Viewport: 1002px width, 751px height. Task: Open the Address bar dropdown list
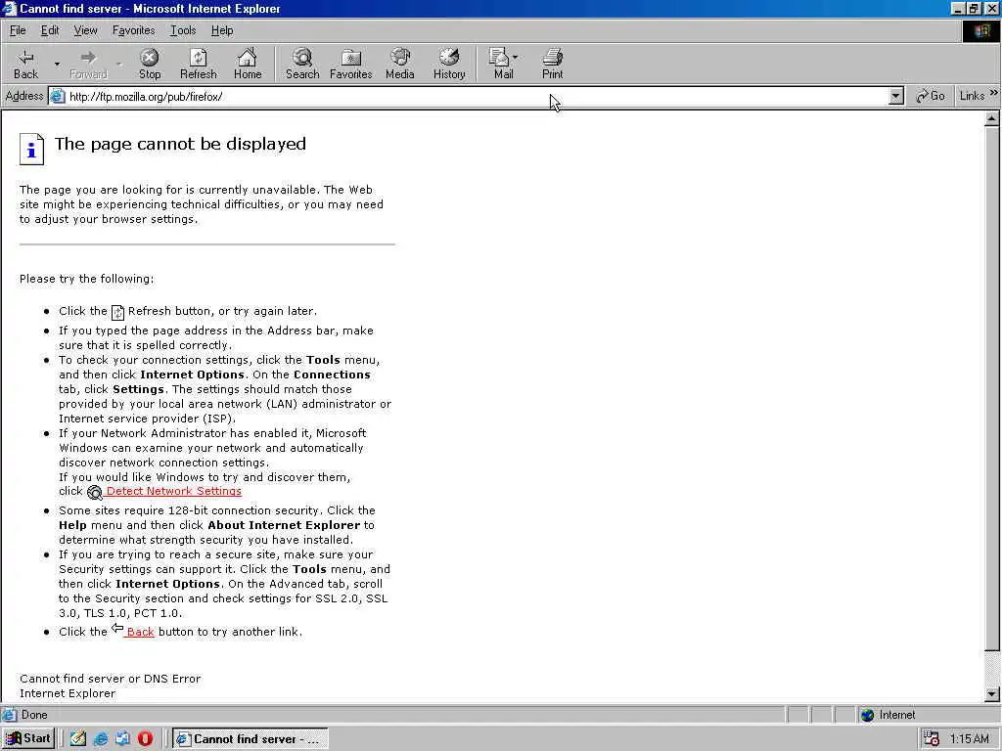pyautogui.click(x=896, y=97)
